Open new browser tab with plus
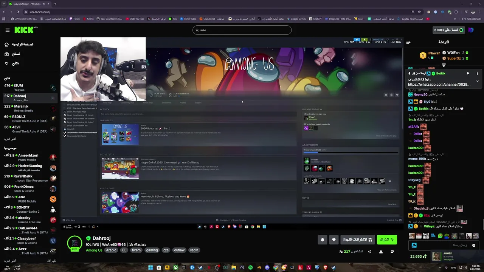Viewport: 484px width, 272px height. 55,4
